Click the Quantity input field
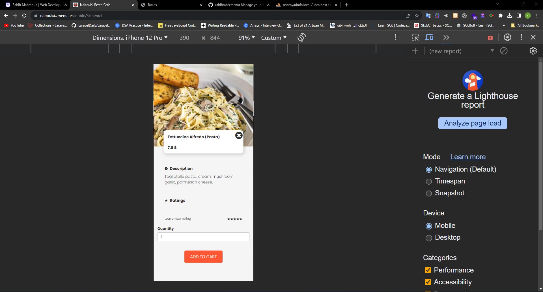This screenshot has height=292, width=543. [x=203, y=237]
